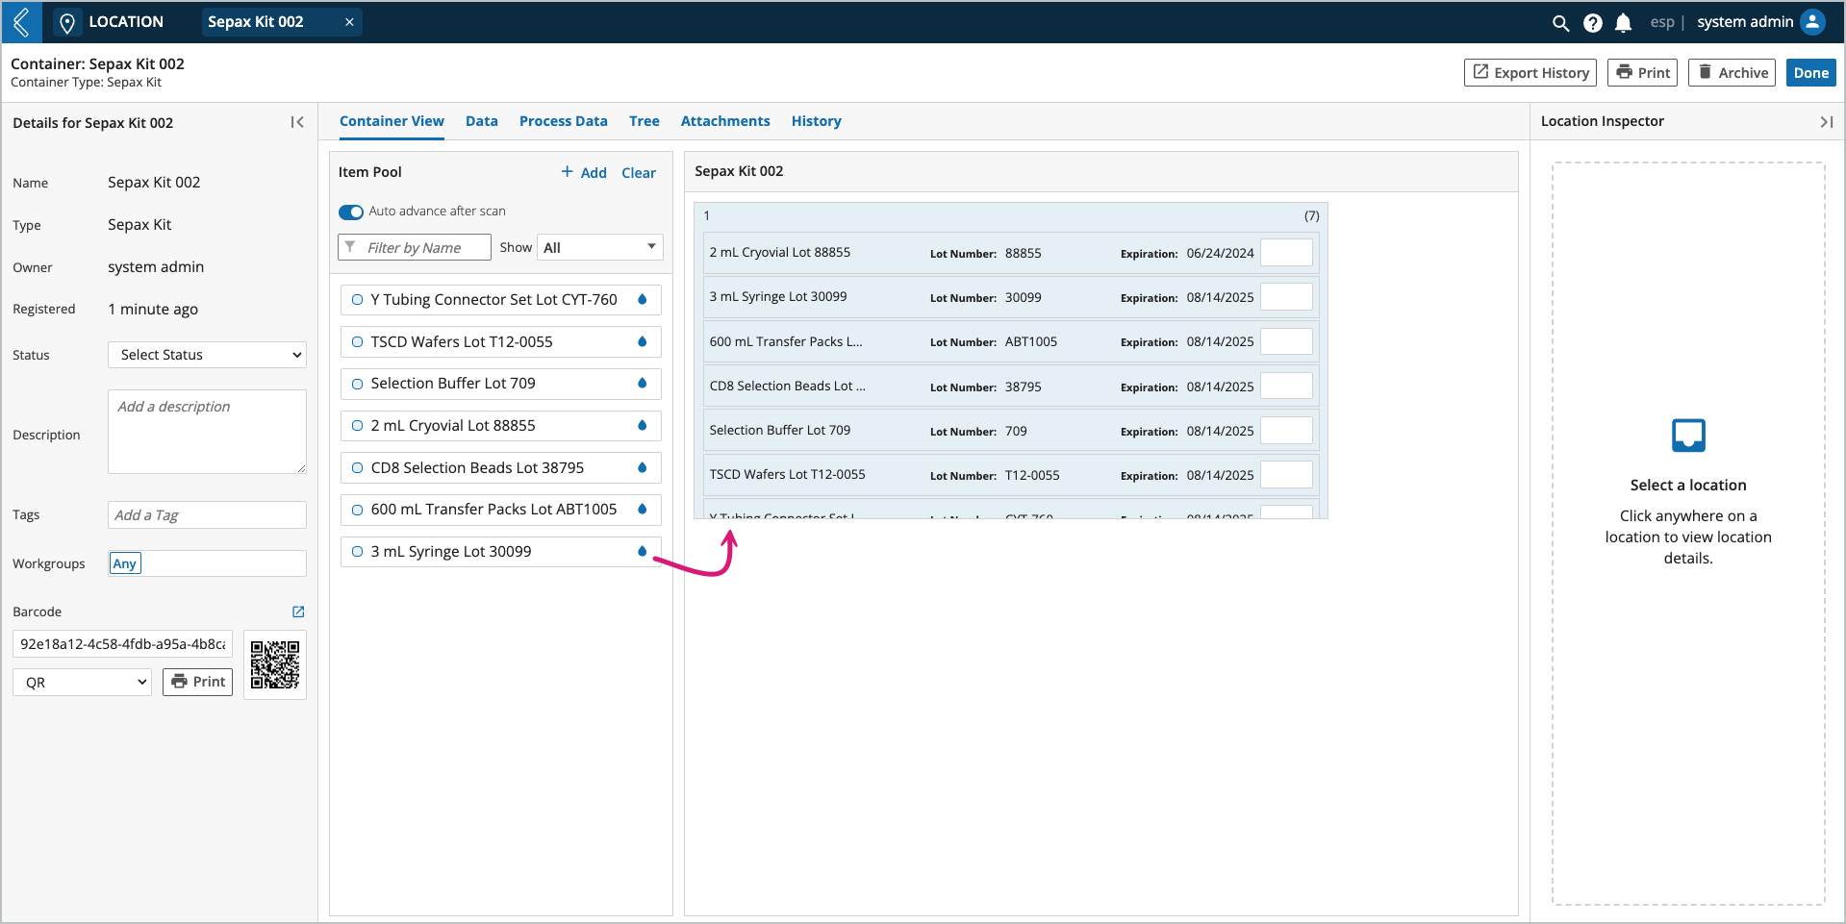
Task: Select radio for TSCD Wafers Lot T12-0055
Action: [x=357, y=341]
